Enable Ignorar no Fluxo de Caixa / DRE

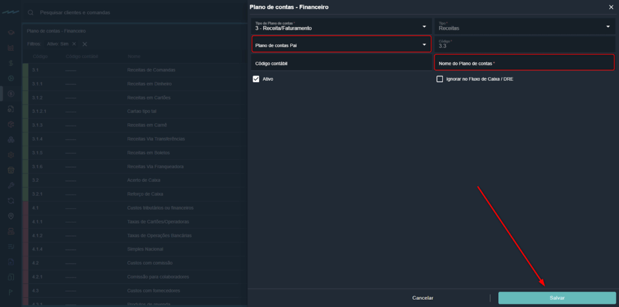tap(440, 79)
